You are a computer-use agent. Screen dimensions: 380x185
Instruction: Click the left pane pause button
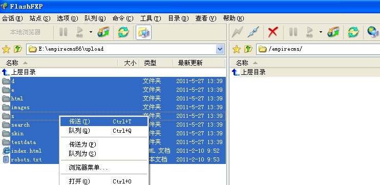[64, 32]
